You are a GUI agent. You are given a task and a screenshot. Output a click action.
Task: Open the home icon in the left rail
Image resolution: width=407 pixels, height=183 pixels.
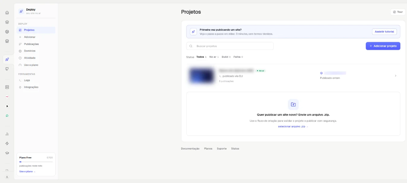point(7,12)
